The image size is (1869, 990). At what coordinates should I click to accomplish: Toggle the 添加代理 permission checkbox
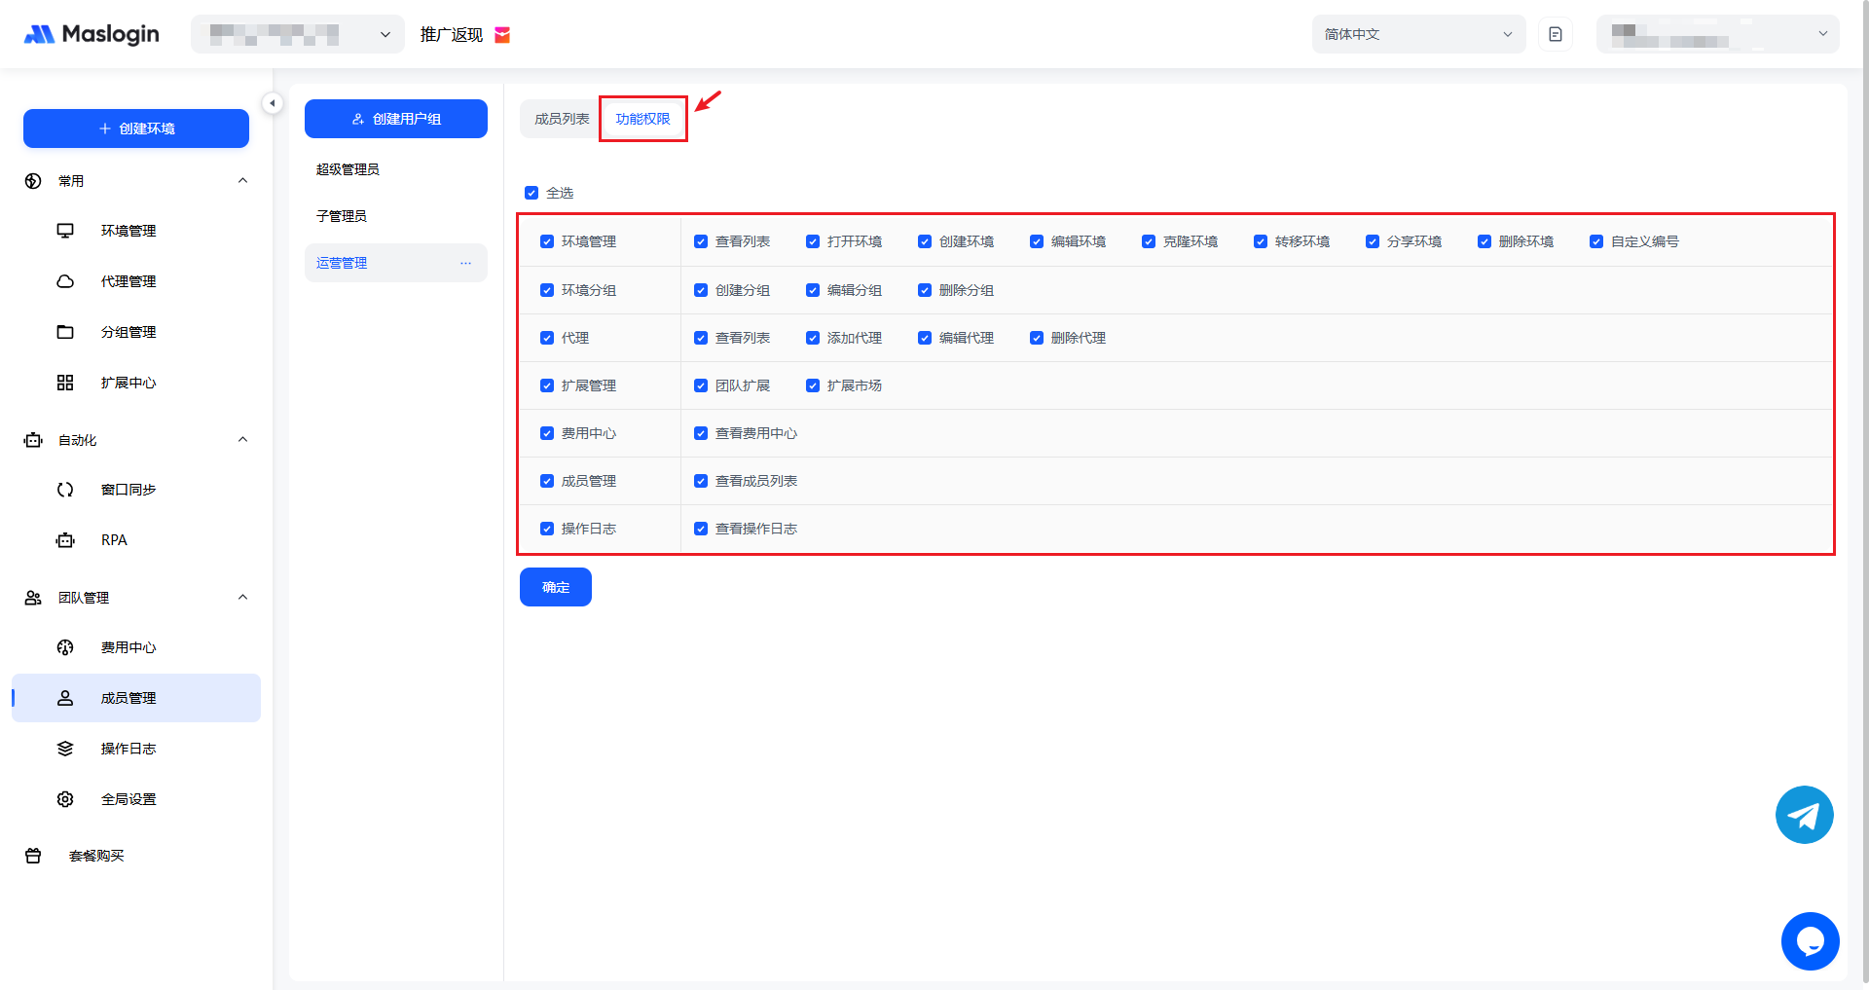pos(813,338)
